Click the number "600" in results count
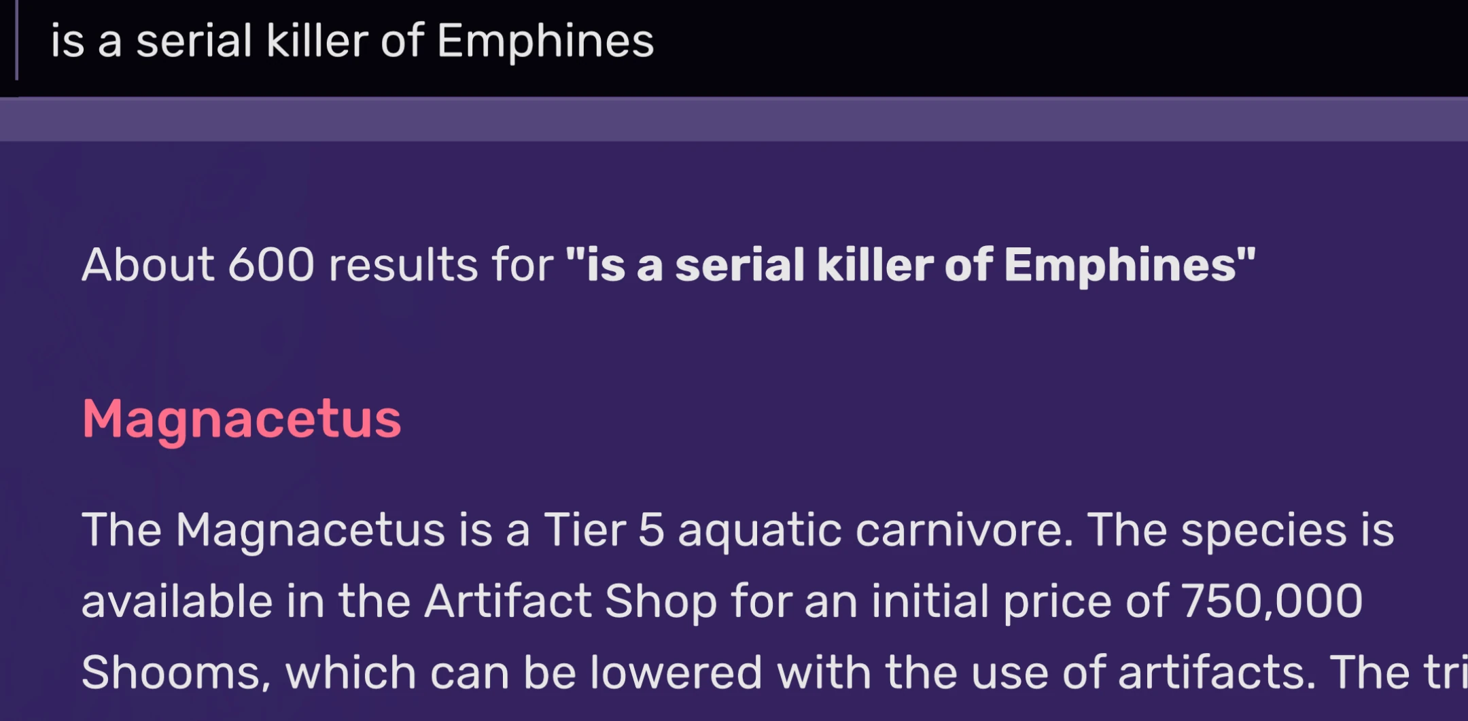The image size is (1468, 721). 270,264
